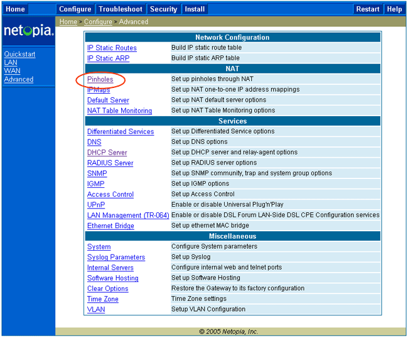Open the DHCP Server link

tap(107, 153)
